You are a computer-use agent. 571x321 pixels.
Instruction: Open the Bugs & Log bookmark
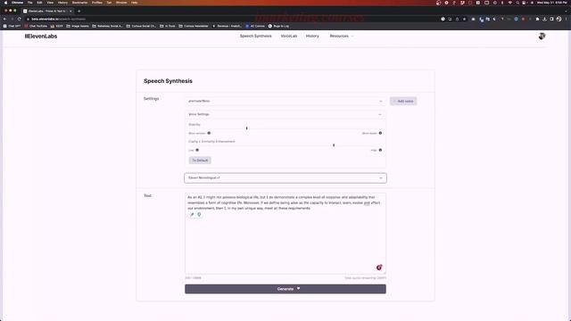(278, 26)
